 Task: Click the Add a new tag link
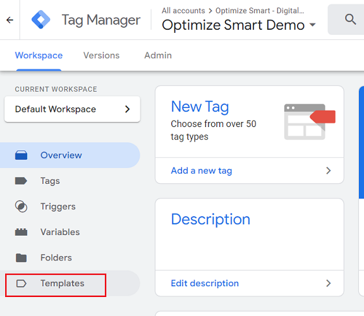point(202,171)
